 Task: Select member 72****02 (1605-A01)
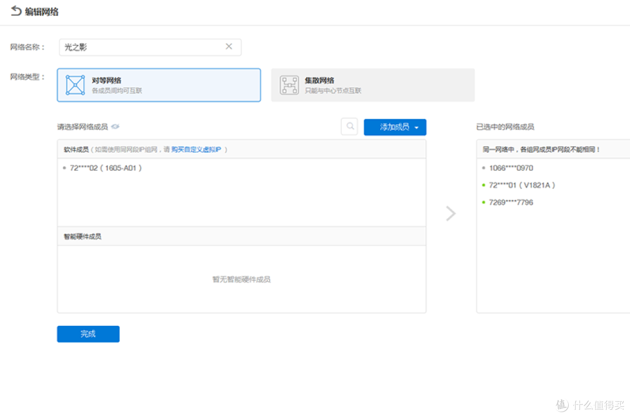[x=106, y=168]
